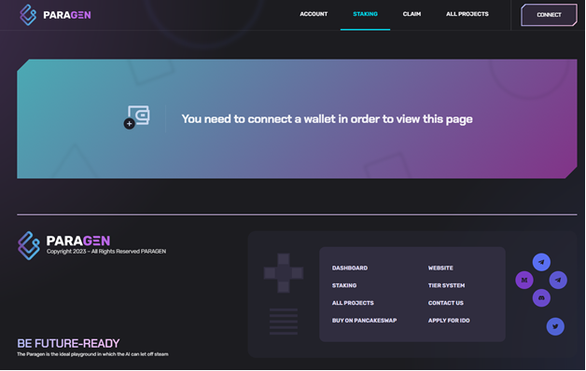The image size is (586, 371).
Task: Click the right-side Telegram icon
Action: 558,280
